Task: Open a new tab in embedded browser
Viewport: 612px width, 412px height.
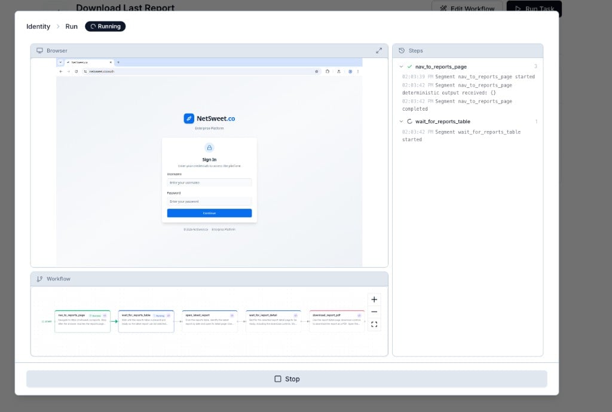Action: pyautogui.click(x=118, y=62)
